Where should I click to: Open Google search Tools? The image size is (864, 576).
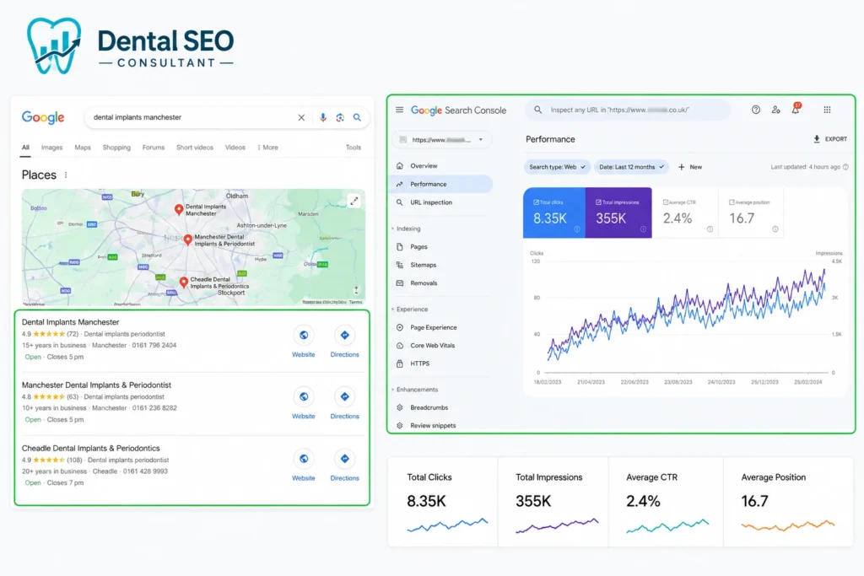coord(354,148)
